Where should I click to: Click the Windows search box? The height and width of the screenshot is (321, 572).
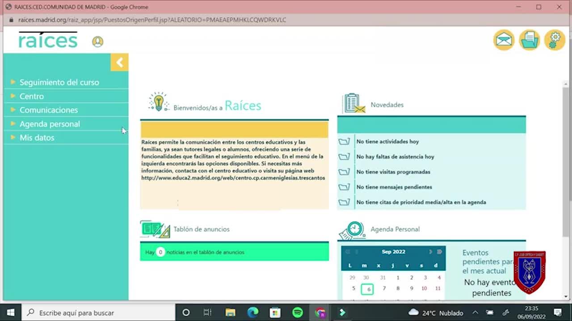coord(98,313)
